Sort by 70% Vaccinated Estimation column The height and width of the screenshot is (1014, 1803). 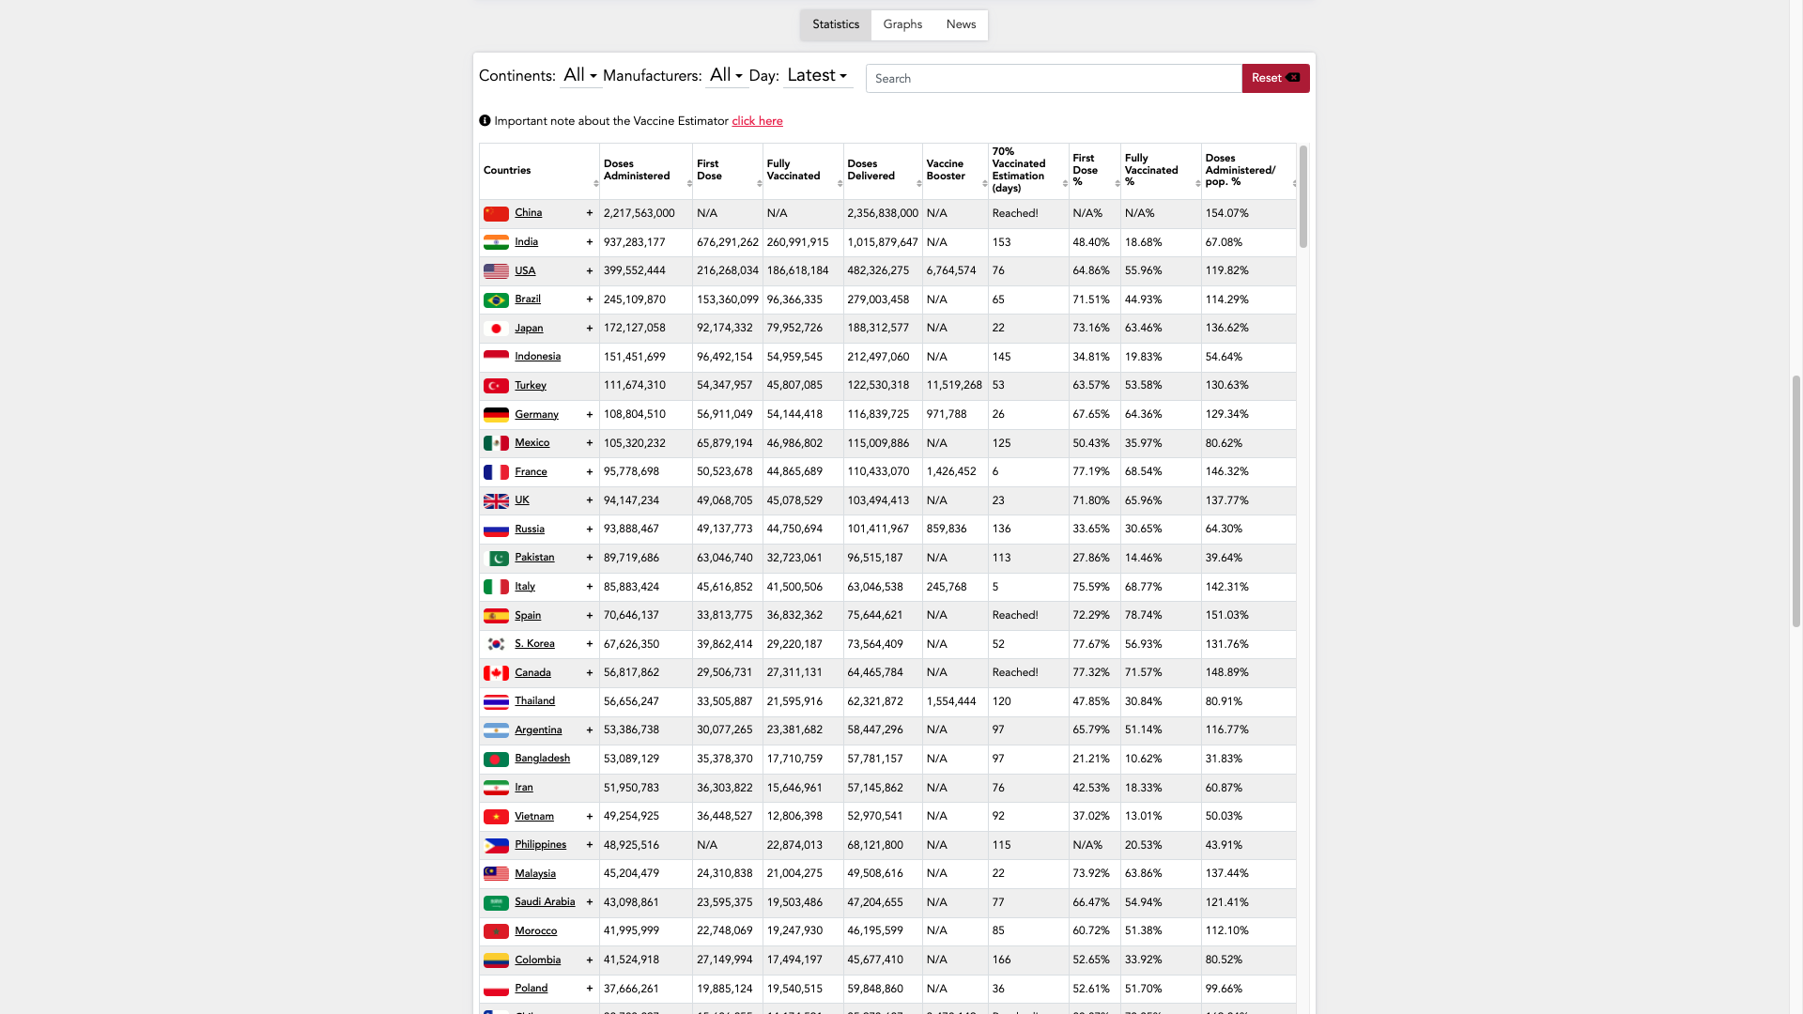click(x=1028, y=171)
